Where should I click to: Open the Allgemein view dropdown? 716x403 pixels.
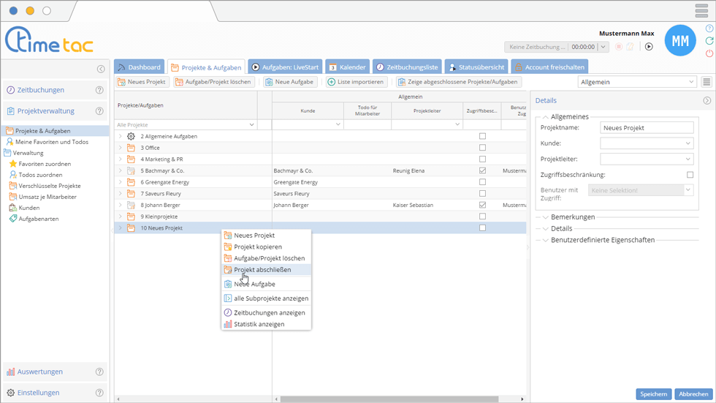click(x=636, y=82)
